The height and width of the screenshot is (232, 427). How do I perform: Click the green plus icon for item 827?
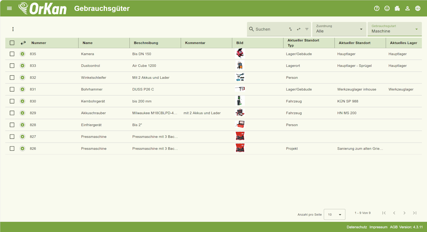tap(22, 137)
